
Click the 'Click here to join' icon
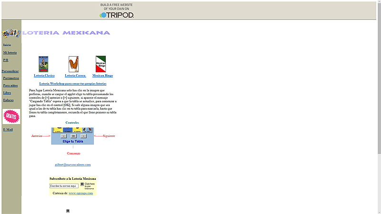(82, 184)
